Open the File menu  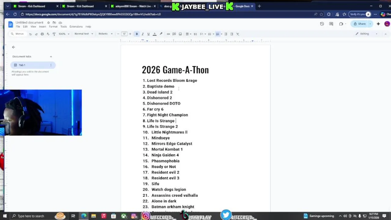pyautogui.click(x=18, y=27)
